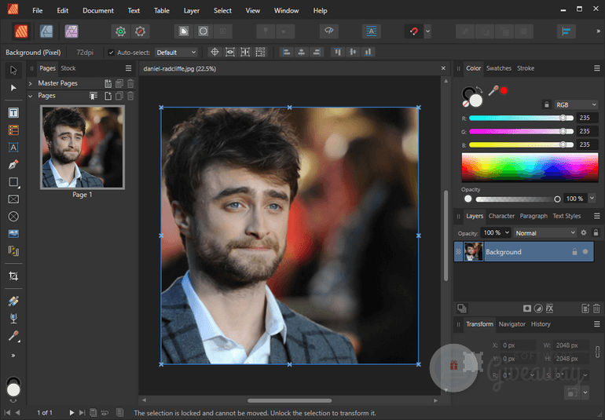The height and width of the screenshot is (420, 605).
Task: Select the Picture Frame Ellipse tool
Action: [x=13, y=217]
